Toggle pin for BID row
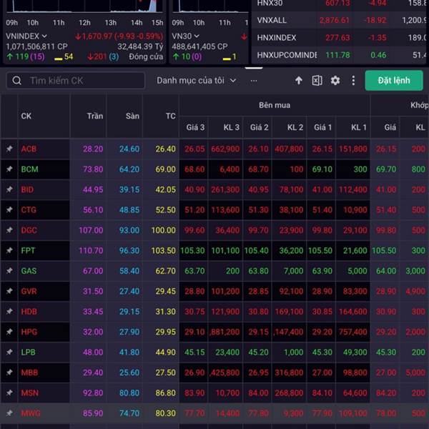 pyautogui.click(x=9, y=189)
